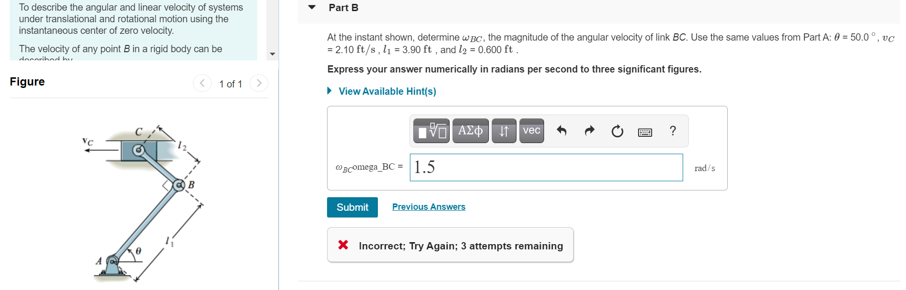906x290 pixels.
Task: Open Previous Answers
Action: (x=428, y=206)
